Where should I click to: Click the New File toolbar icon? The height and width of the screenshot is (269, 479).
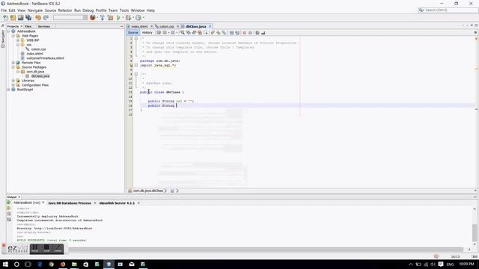coord(5,18)
